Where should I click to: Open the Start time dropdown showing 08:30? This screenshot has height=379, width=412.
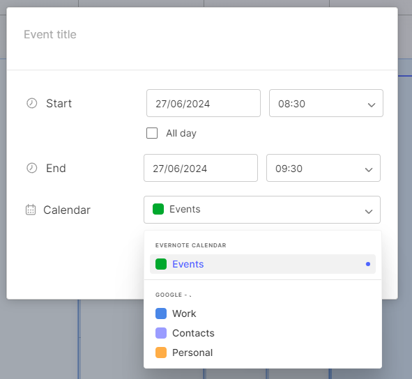pyautogui.click(x=326, y=103)
